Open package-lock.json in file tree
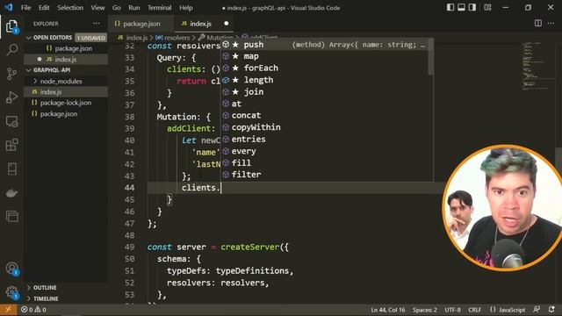This screenshot has height=316, width=562. click(66, 103)
